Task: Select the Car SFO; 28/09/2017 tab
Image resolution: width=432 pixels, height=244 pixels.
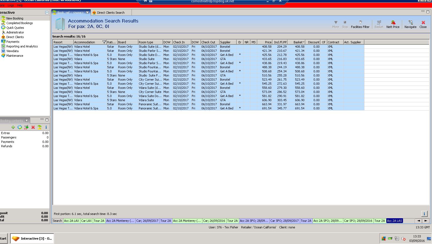Action: point(284,221)
